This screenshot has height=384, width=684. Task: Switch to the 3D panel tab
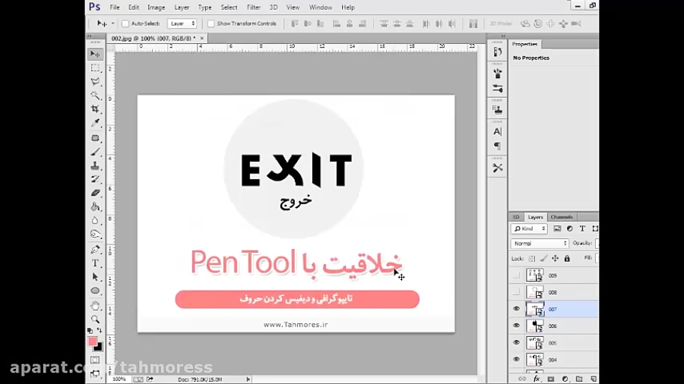(x=515, y=217)
